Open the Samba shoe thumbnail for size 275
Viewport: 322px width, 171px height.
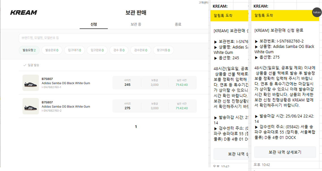point(31,106)
